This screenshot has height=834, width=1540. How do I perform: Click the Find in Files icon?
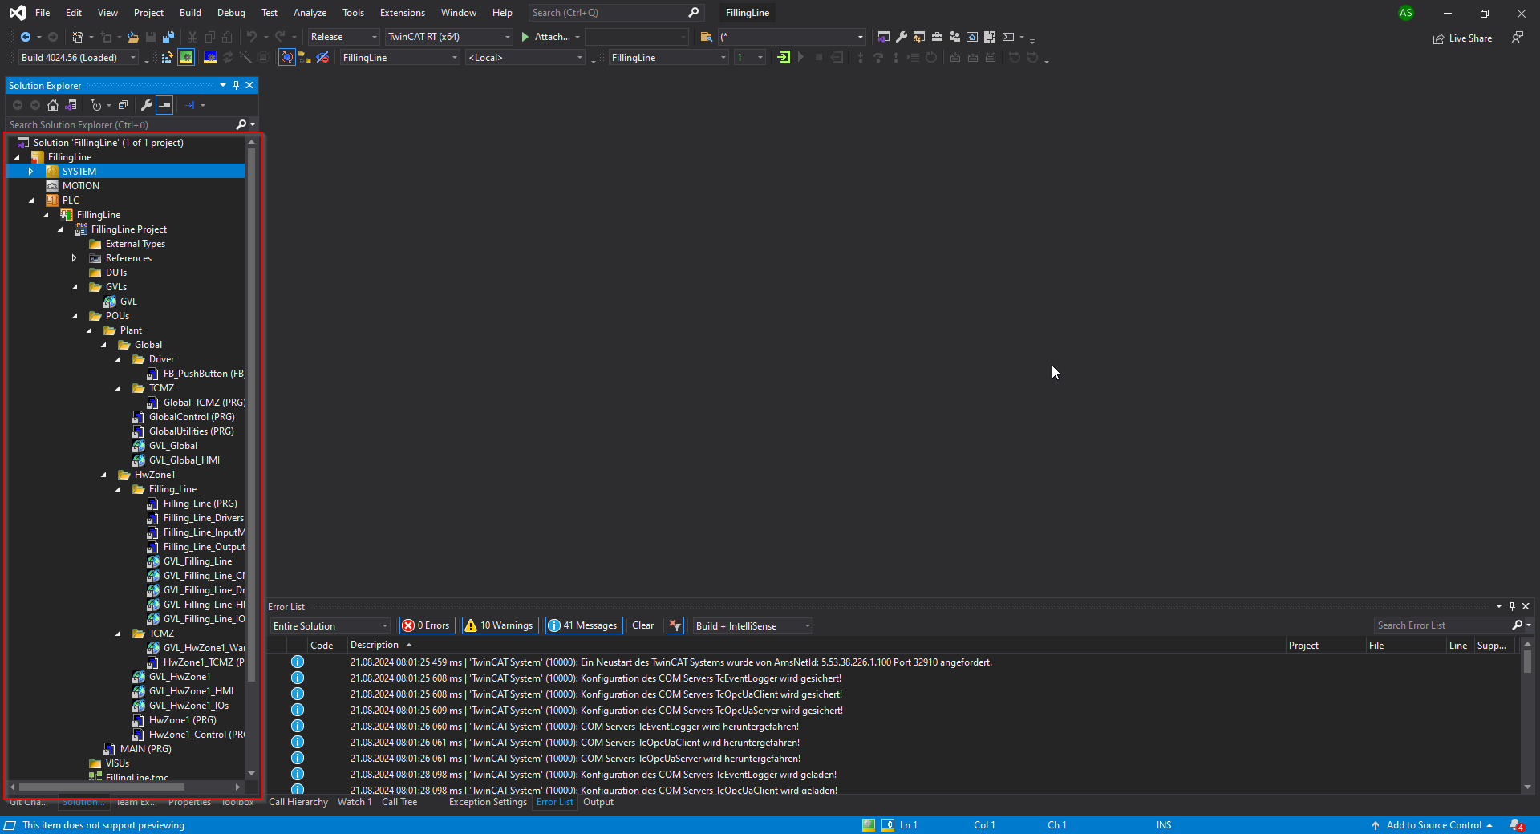click(x=706, y=37)
